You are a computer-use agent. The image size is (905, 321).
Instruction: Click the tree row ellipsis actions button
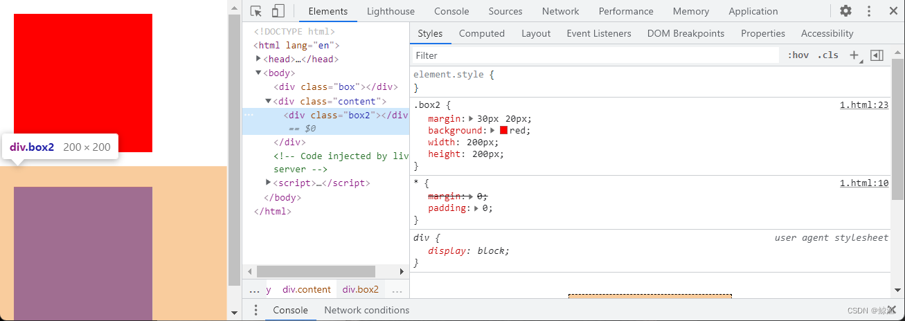point(249,115)
